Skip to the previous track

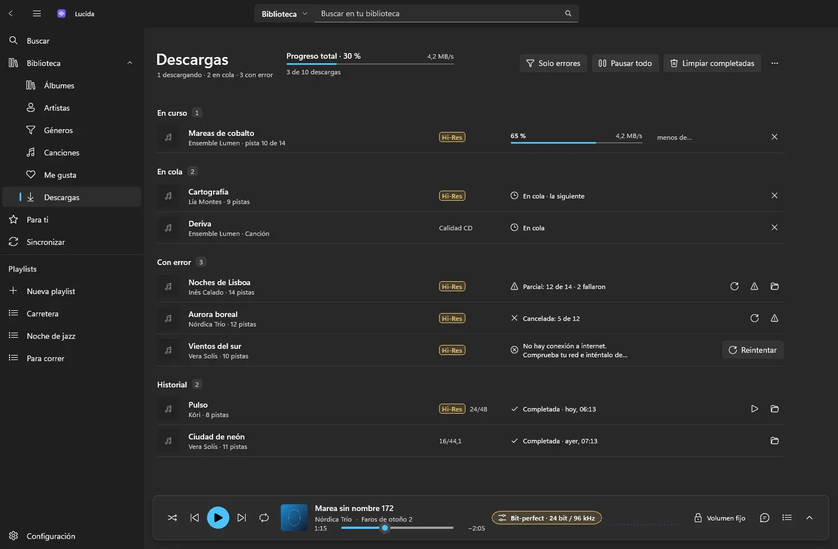coord(195,518)
